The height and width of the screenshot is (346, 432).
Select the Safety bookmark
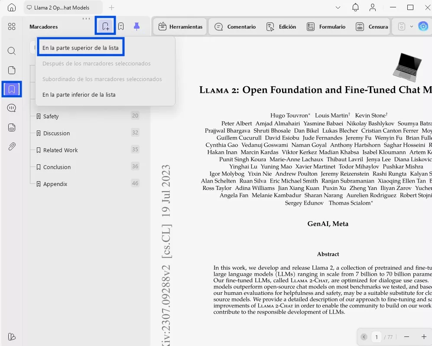coord(51,116)
